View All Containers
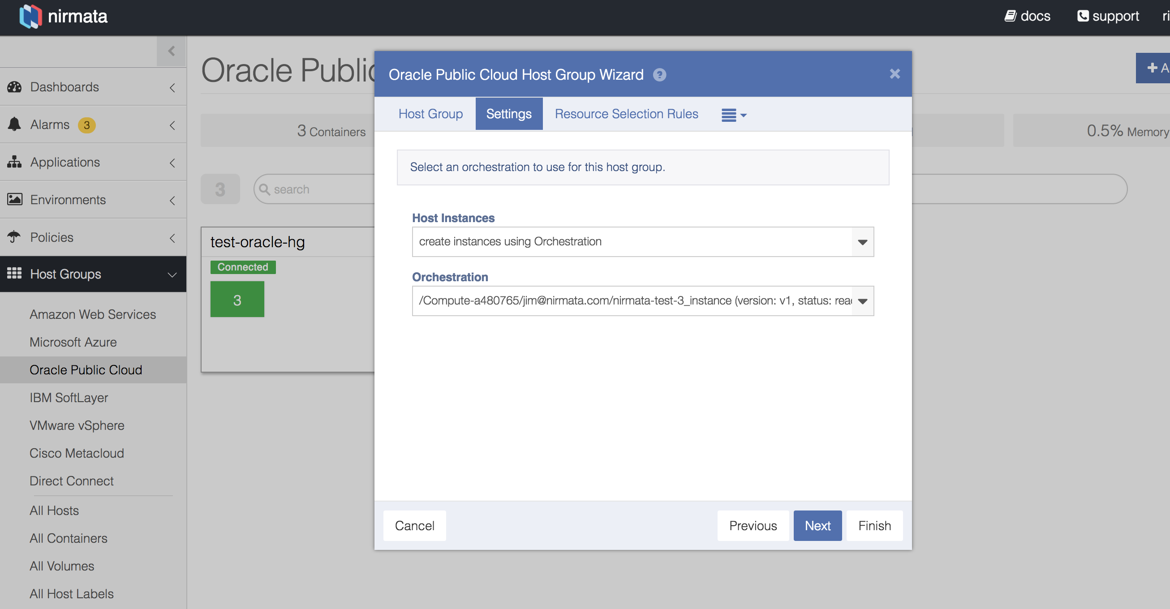This screenshot has width=1170, height=609. click(69, 538)
